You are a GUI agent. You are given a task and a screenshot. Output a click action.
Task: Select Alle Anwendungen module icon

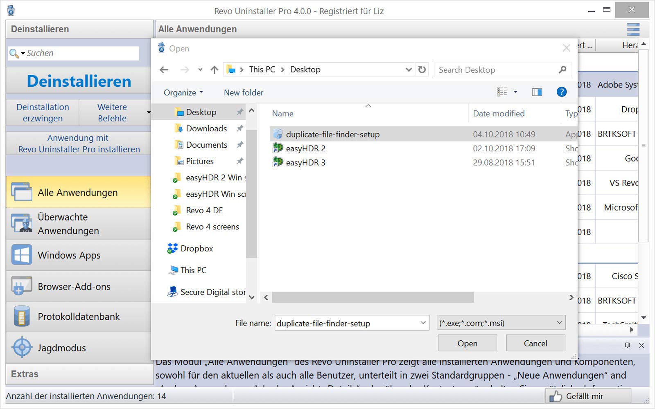(x=22, y=192)
